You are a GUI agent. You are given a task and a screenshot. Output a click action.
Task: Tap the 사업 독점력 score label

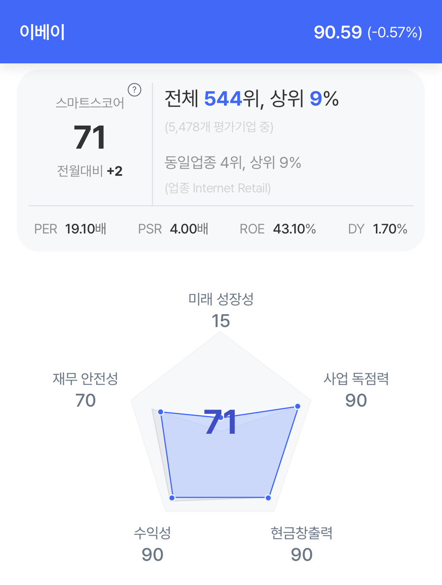click(x=356, y=379)
